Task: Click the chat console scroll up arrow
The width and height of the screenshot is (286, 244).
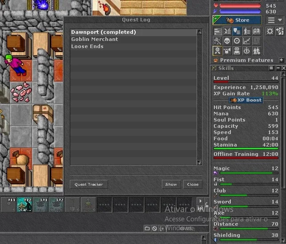Action: point(204,238)
